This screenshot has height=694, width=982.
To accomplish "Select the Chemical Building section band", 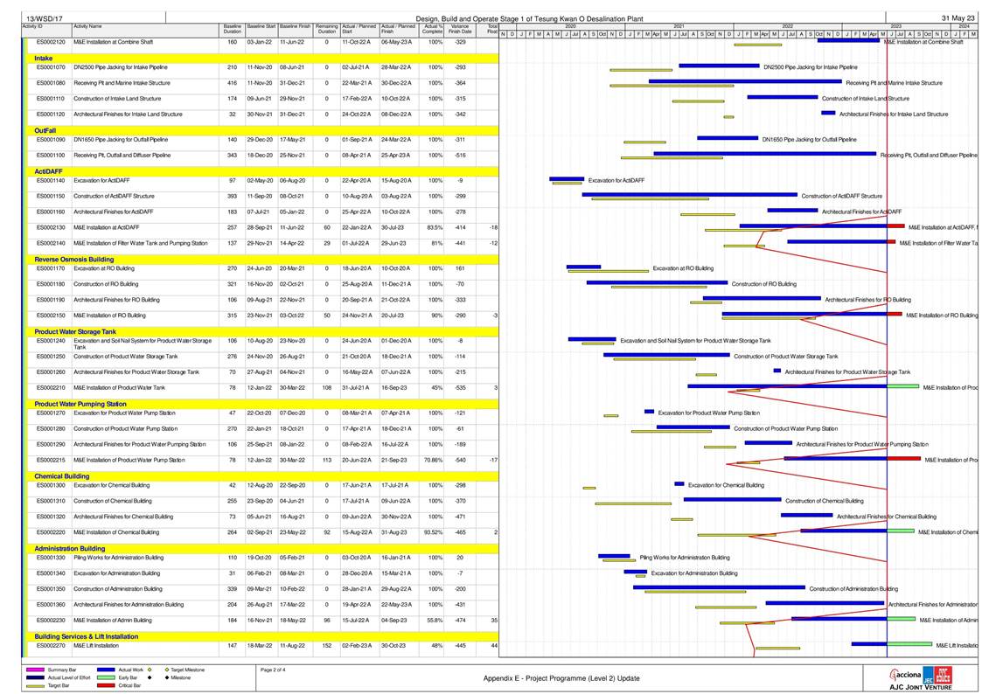I will (x=62, y=476).
